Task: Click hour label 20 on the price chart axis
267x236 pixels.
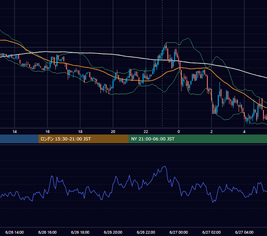Action: coord(113,131)
